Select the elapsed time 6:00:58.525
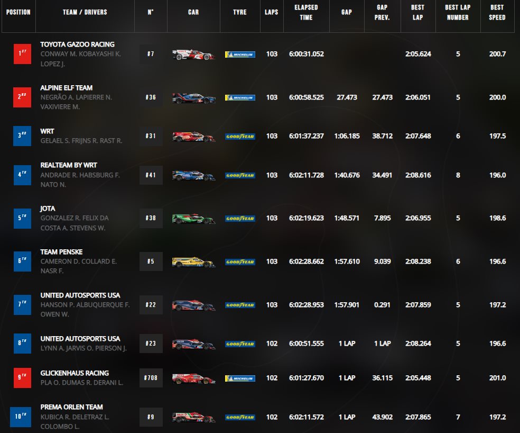 point(307,98)
